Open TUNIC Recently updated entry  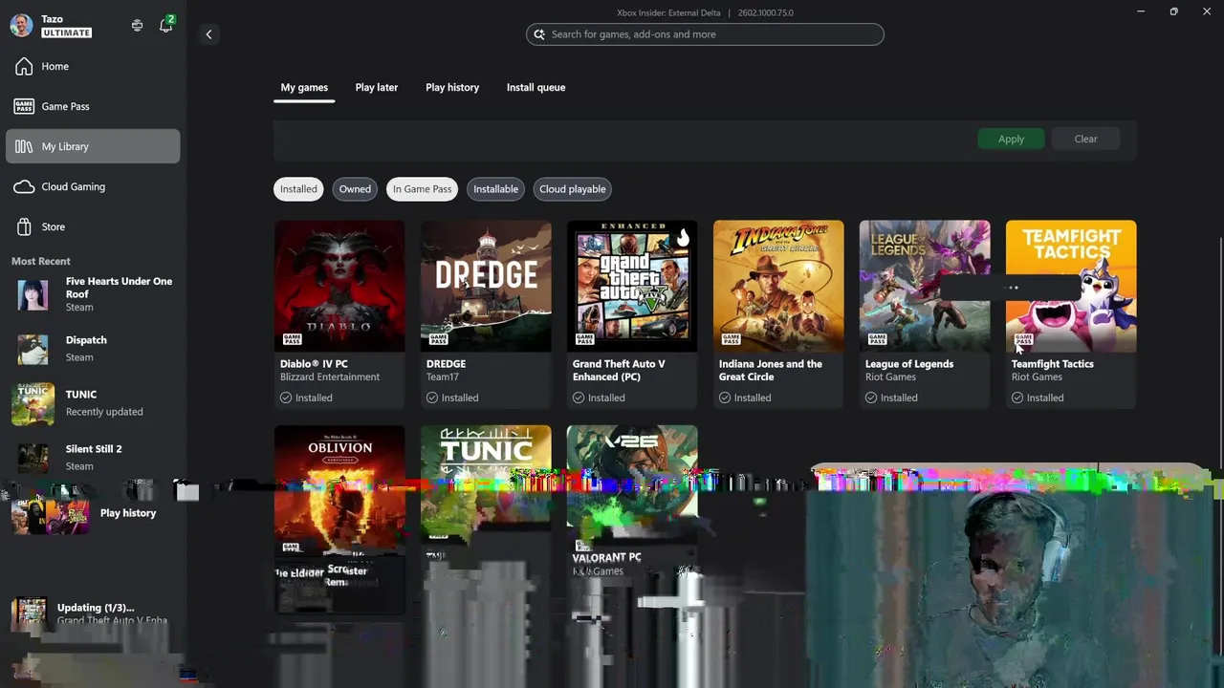click(x=93, y=403)
